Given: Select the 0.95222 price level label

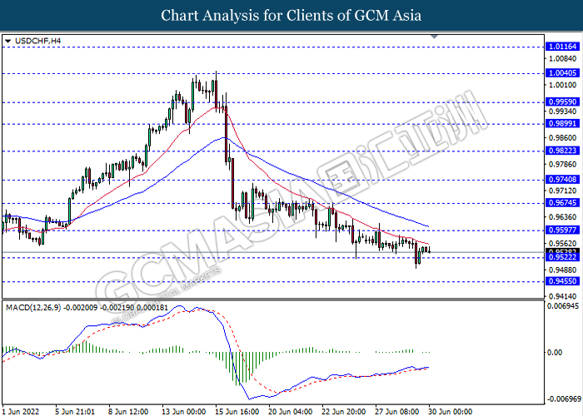Looking at the screenshot, I should 562,257.
